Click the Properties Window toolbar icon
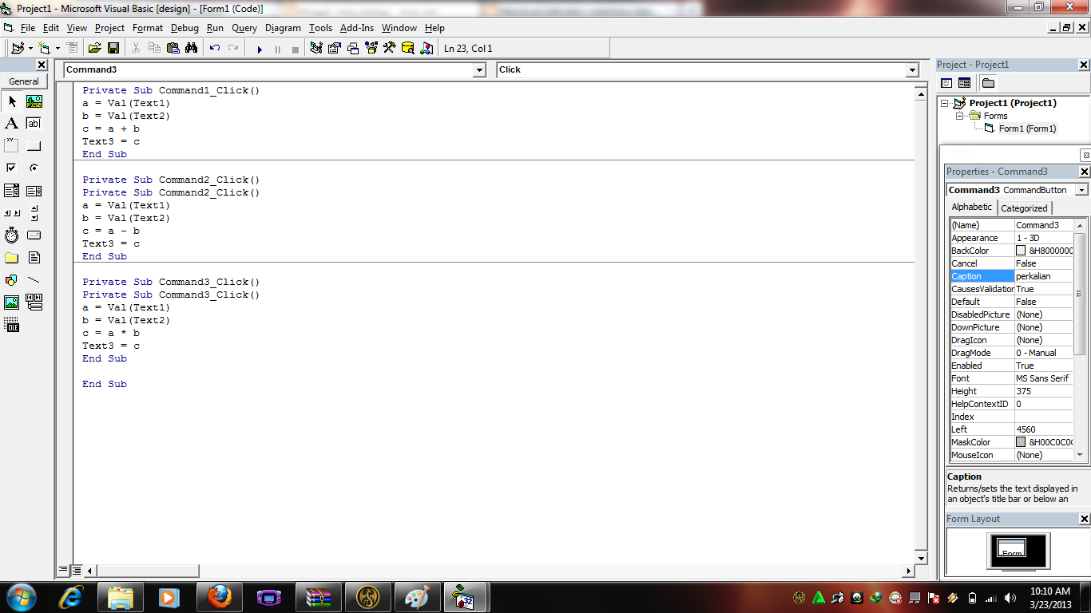1091x613 pixels. (x=335, y=48)
